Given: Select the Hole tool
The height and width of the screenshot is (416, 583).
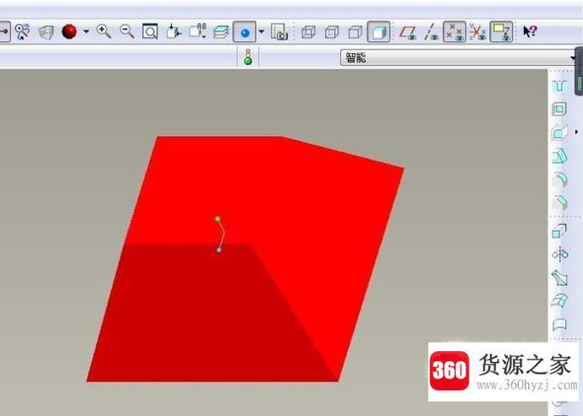Looking at the screenshot, I should tap(560, 86).
